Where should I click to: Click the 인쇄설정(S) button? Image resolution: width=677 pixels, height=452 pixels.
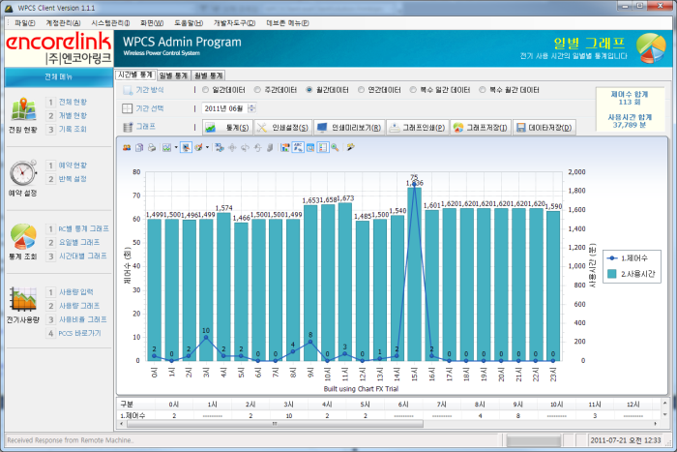(283, 128)
